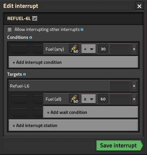Open the greater-or-equal comparator dropdown
The width and height of the screenshot is (147, 155).
point(89,99)
